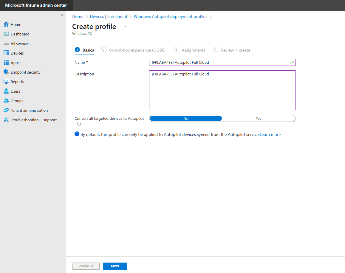Screen dimensions: 345x273
Task: Open Troubleshooting + support via its wrench icon
Action: coord(7,120)
